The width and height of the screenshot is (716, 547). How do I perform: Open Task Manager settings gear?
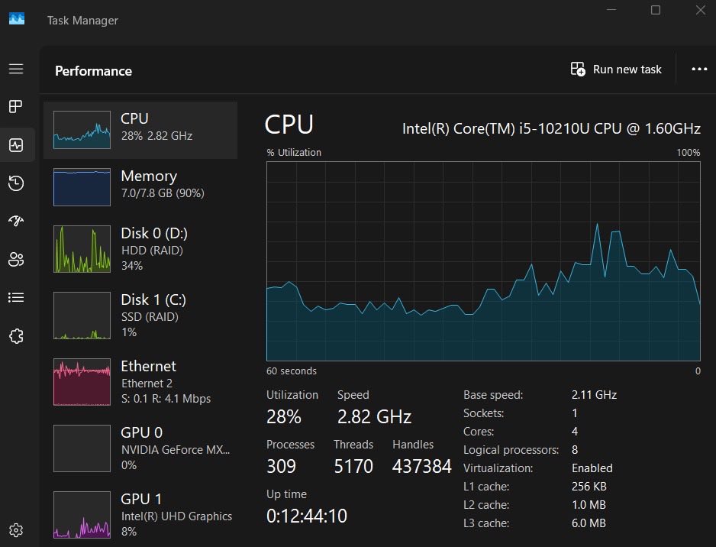tap(16, 530)
